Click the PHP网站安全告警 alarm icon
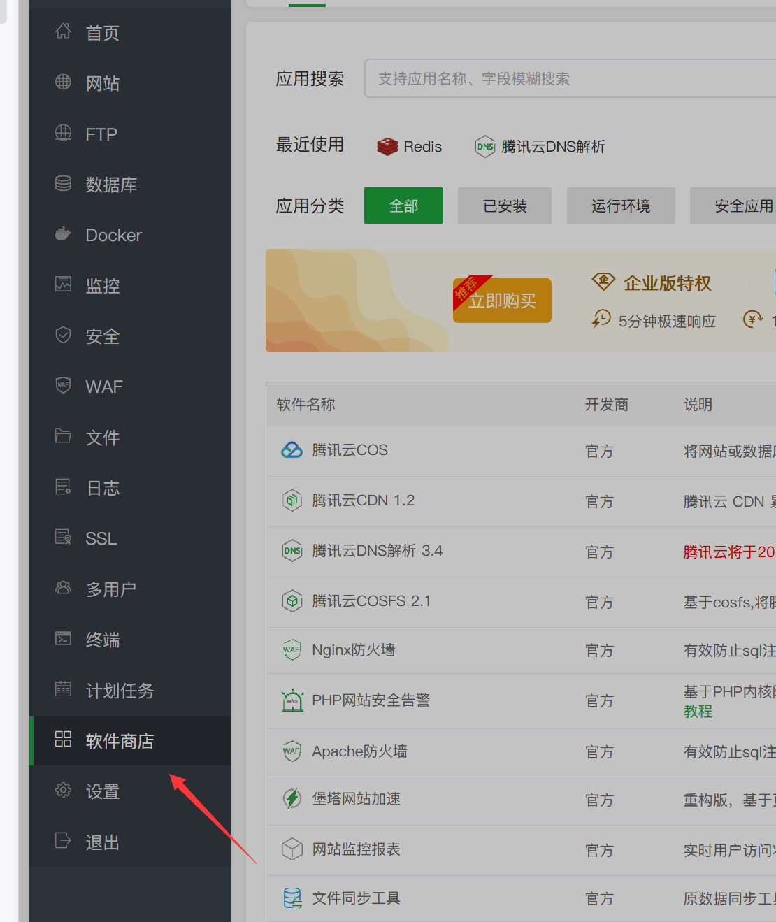Image resolution: width=776 pixels, height=922 pixels. pos(292,700)
